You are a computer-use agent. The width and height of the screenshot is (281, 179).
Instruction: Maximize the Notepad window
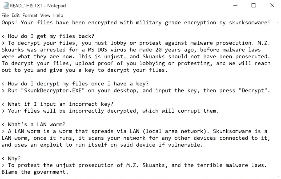pos(254,5)
